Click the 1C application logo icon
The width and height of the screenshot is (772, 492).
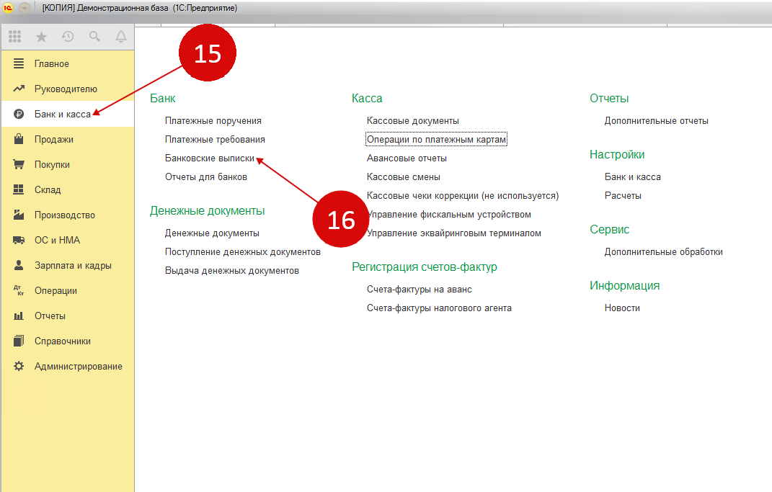click(x=9, y=8)
